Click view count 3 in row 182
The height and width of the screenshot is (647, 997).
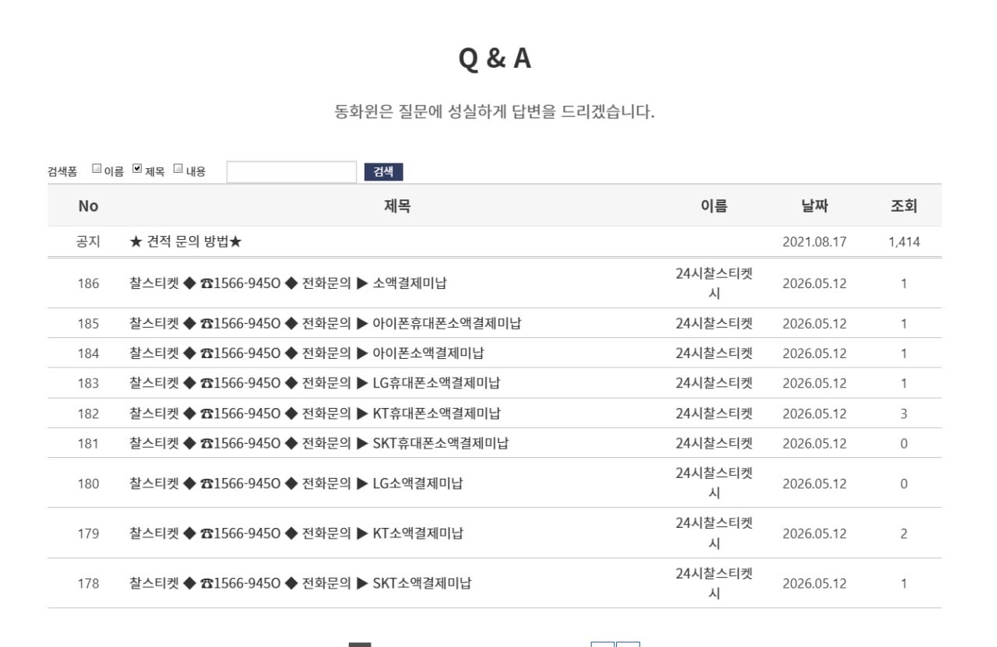(x=904, y=413)
